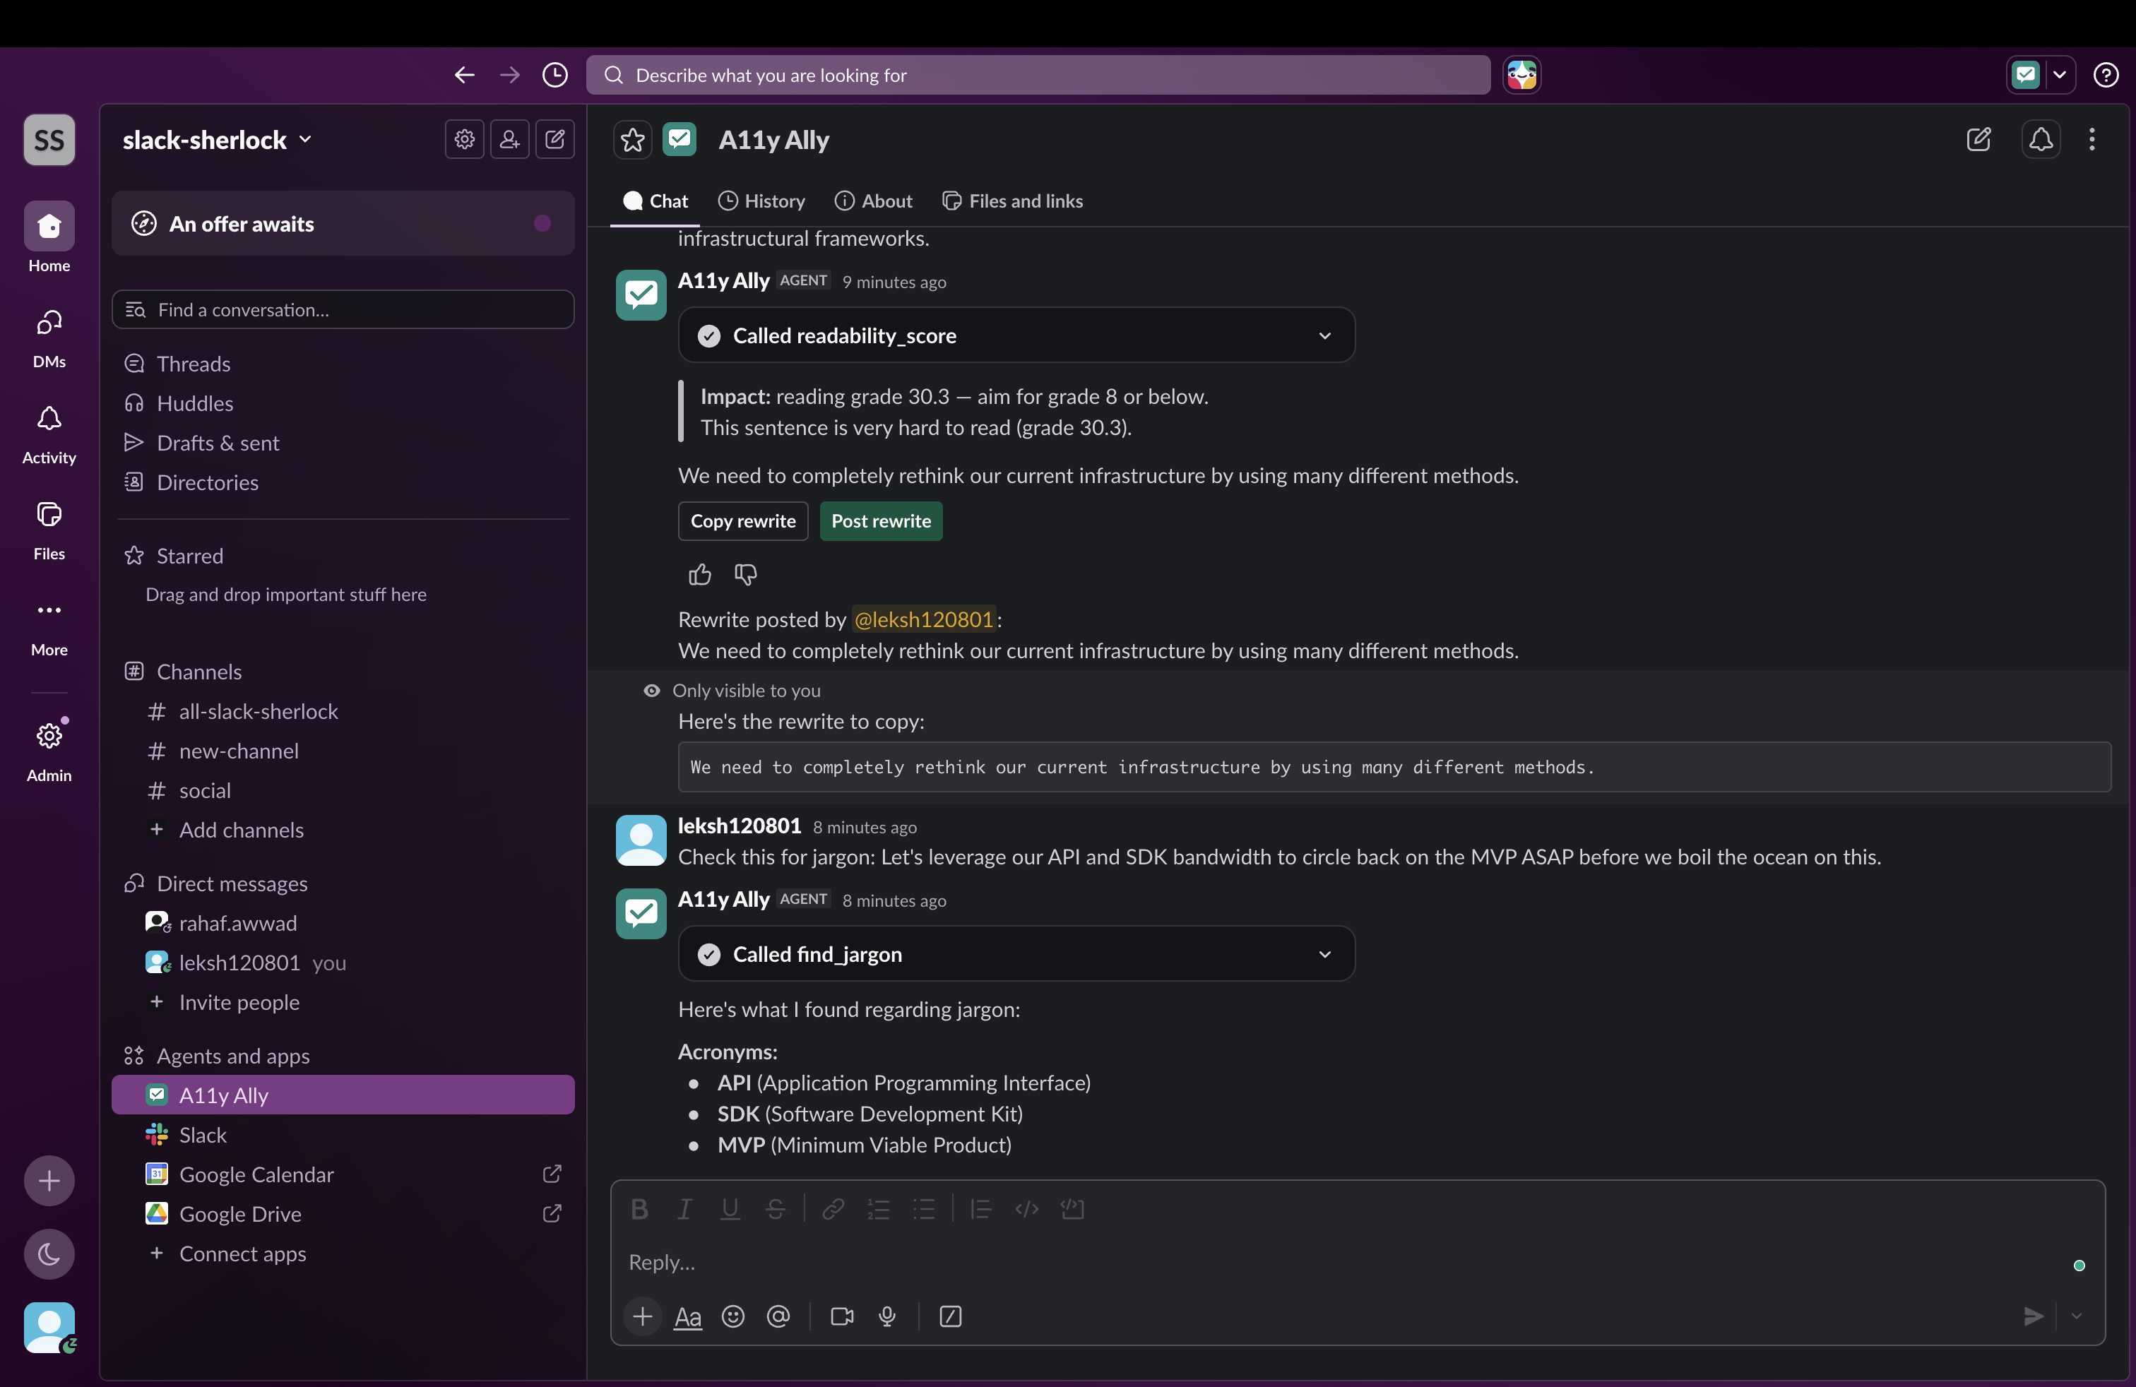
Task: Open Threads in the sidebar
Action: [x=343, y=364]
